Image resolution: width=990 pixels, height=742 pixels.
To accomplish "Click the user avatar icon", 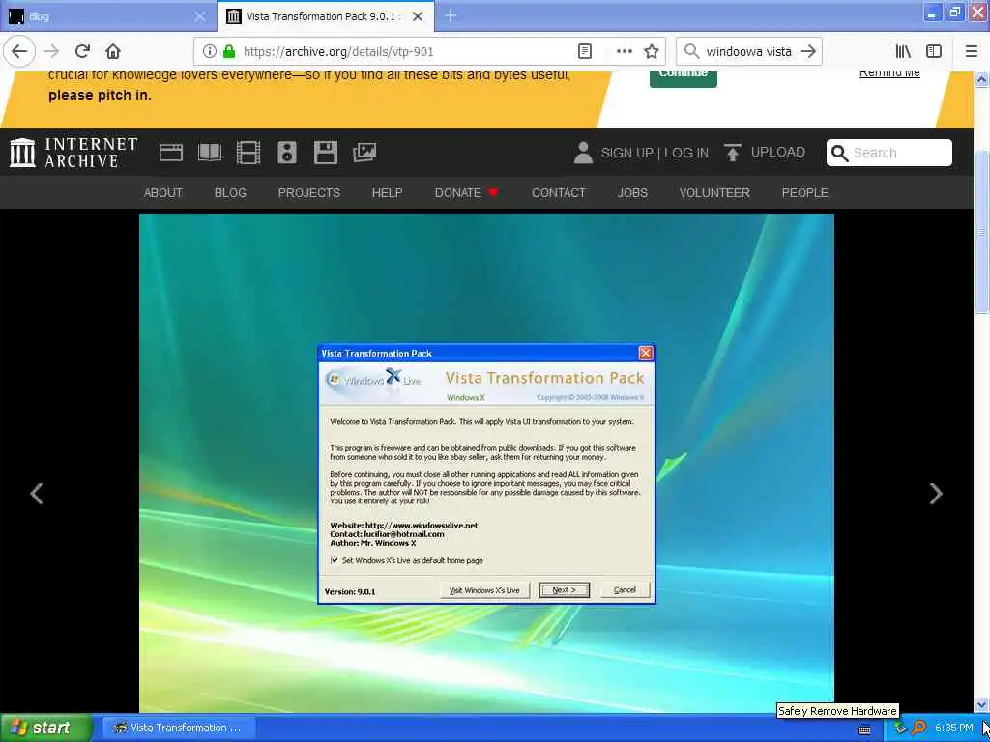I will (583, 153).
